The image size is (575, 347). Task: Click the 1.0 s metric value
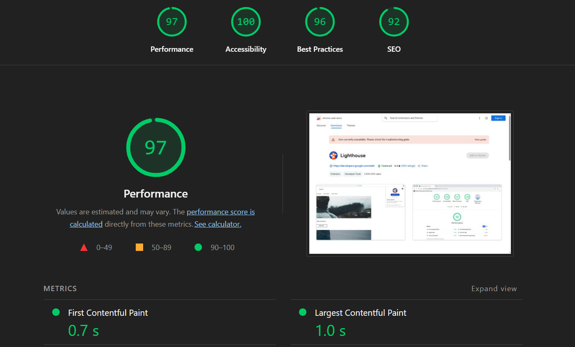pos(330,331)
